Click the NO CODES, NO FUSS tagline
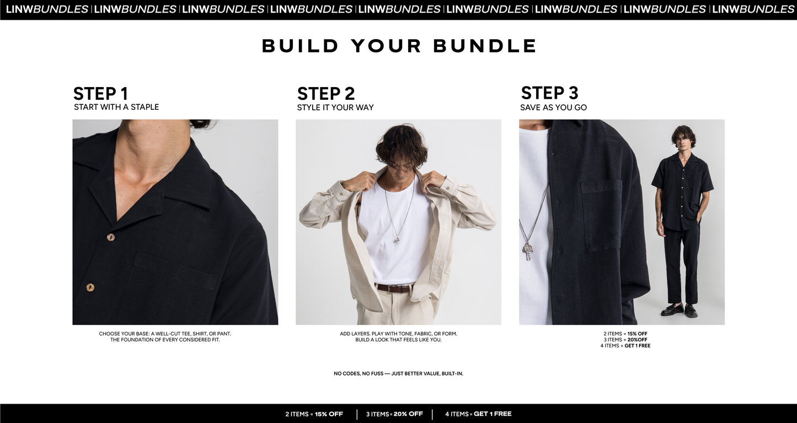The image size is (797, 423). pos(398,374)
